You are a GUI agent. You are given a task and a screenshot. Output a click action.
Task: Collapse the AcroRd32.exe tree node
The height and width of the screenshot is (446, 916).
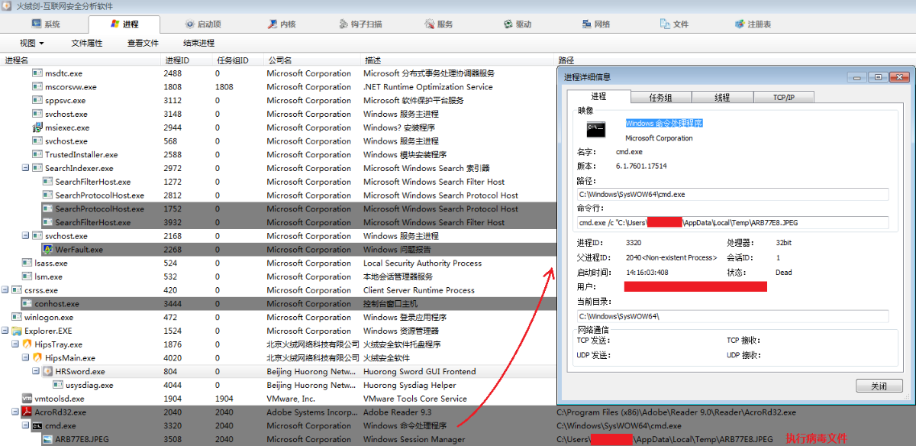(x=15, y=412)
